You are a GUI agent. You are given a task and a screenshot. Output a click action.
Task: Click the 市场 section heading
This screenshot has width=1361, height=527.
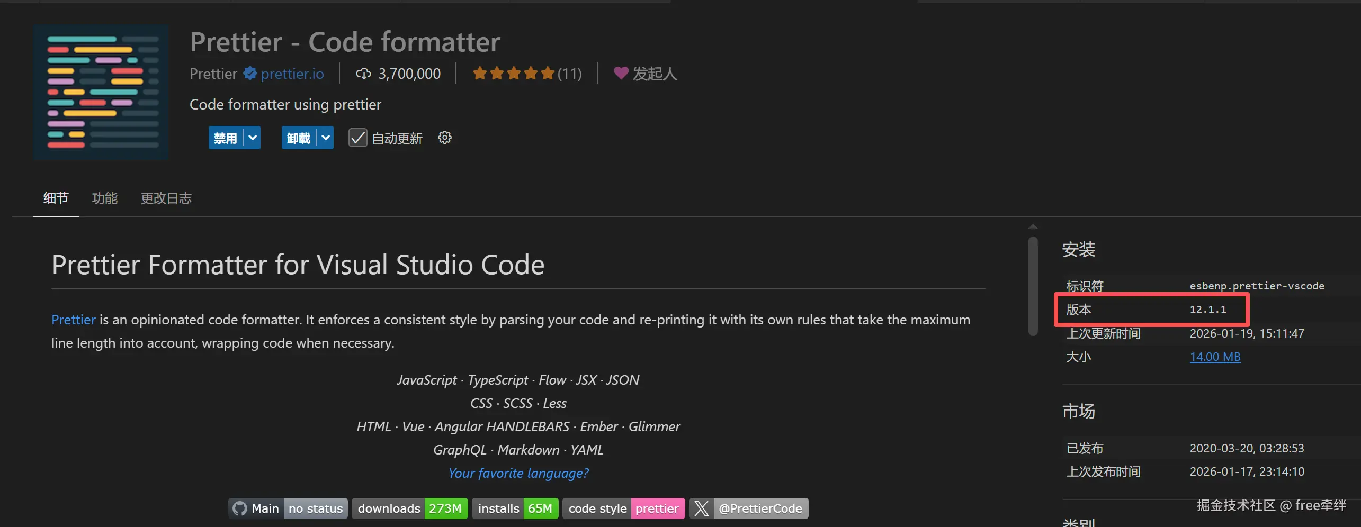point(1079,411)
